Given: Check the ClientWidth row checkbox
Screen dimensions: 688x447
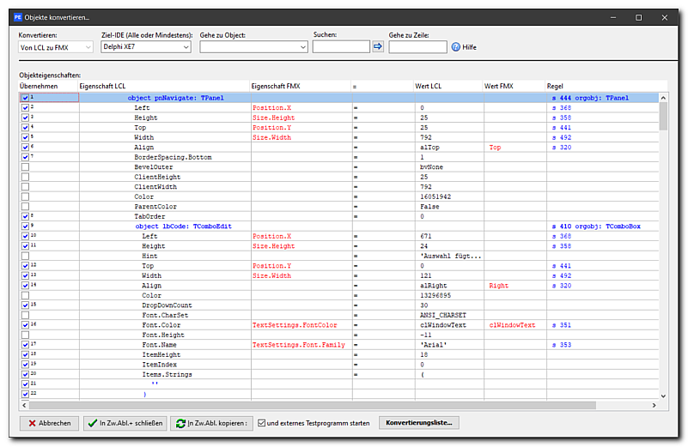Looking at the screenshot, I should pyautogui.click(x=24, y=187).
